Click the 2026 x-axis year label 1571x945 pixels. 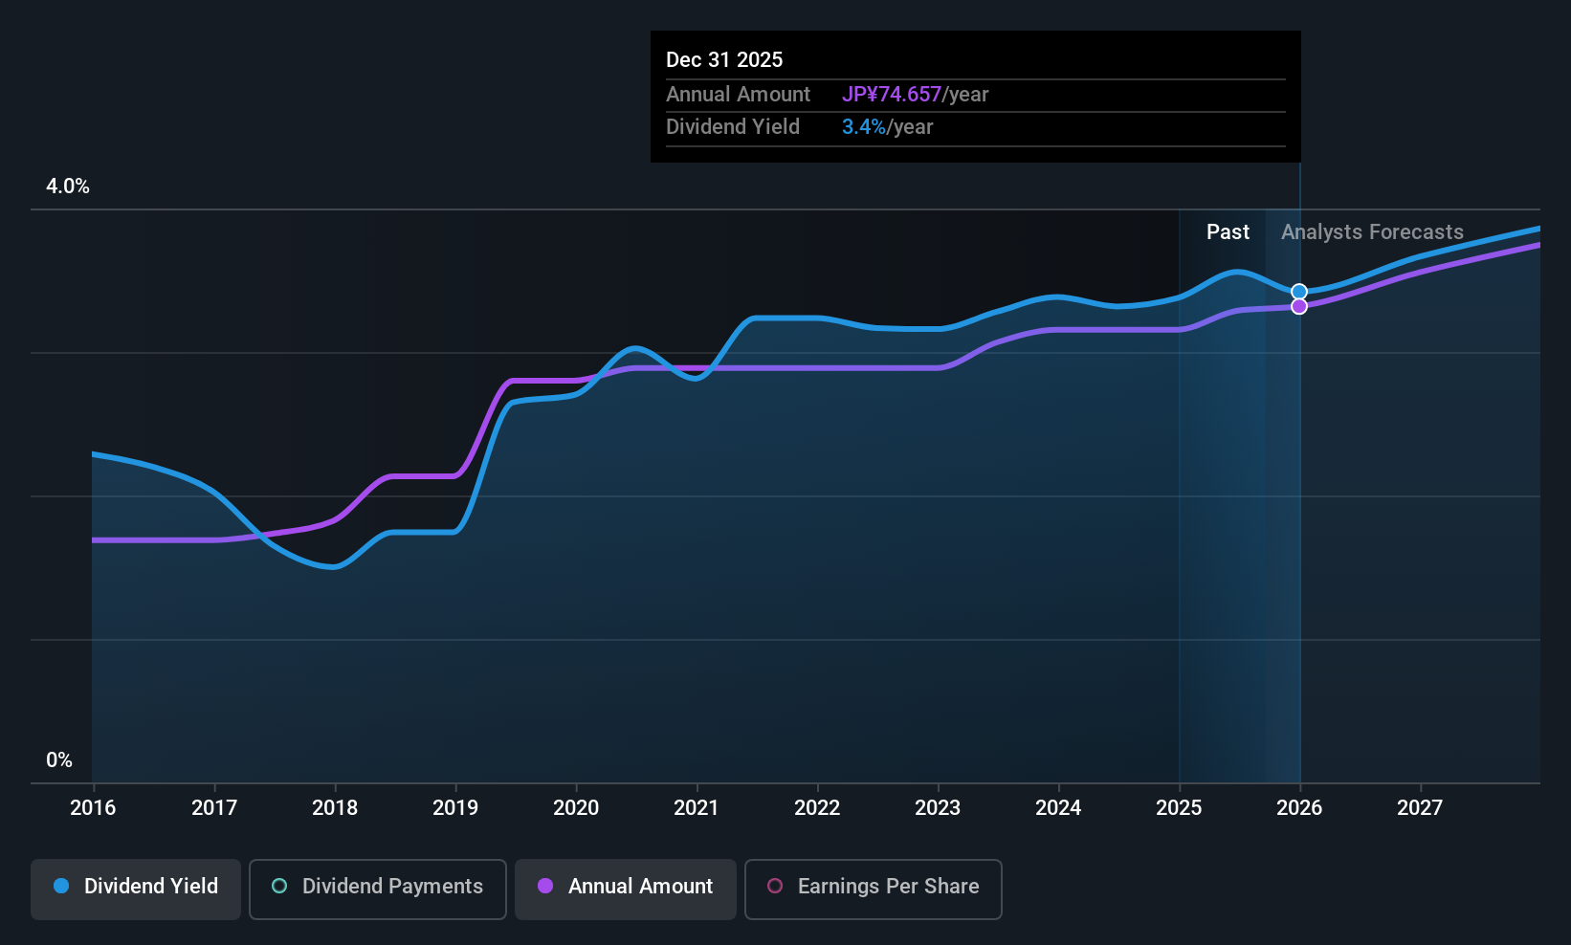[x=1299, y=807]
